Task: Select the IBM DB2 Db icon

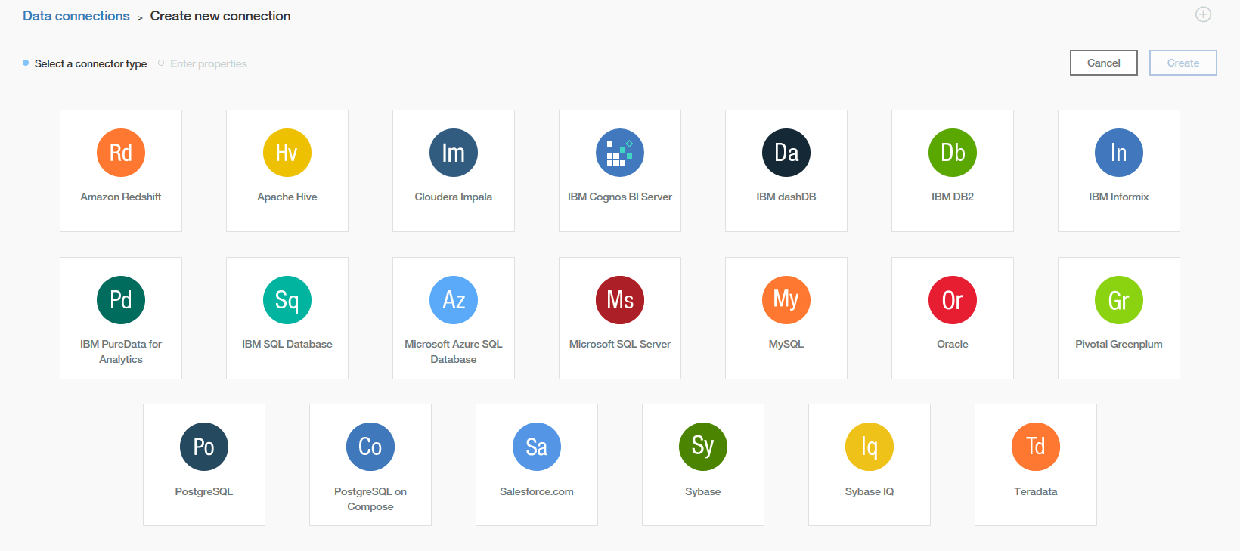Action: [x=953, y=153]
